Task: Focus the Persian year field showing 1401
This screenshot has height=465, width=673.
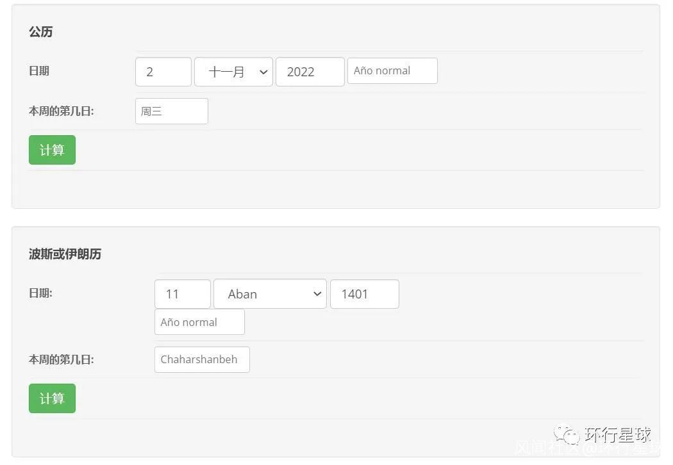Action: pyautogui.click(x=364, y=294)
